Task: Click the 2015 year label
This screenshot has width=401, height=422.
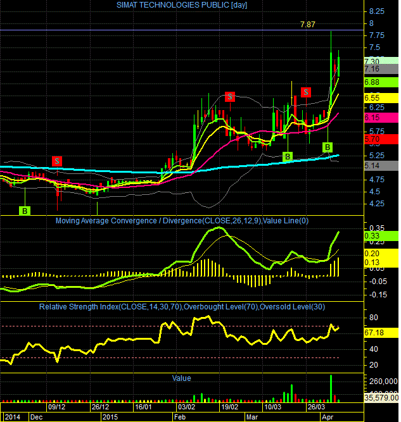Action: tap(110, 417)
